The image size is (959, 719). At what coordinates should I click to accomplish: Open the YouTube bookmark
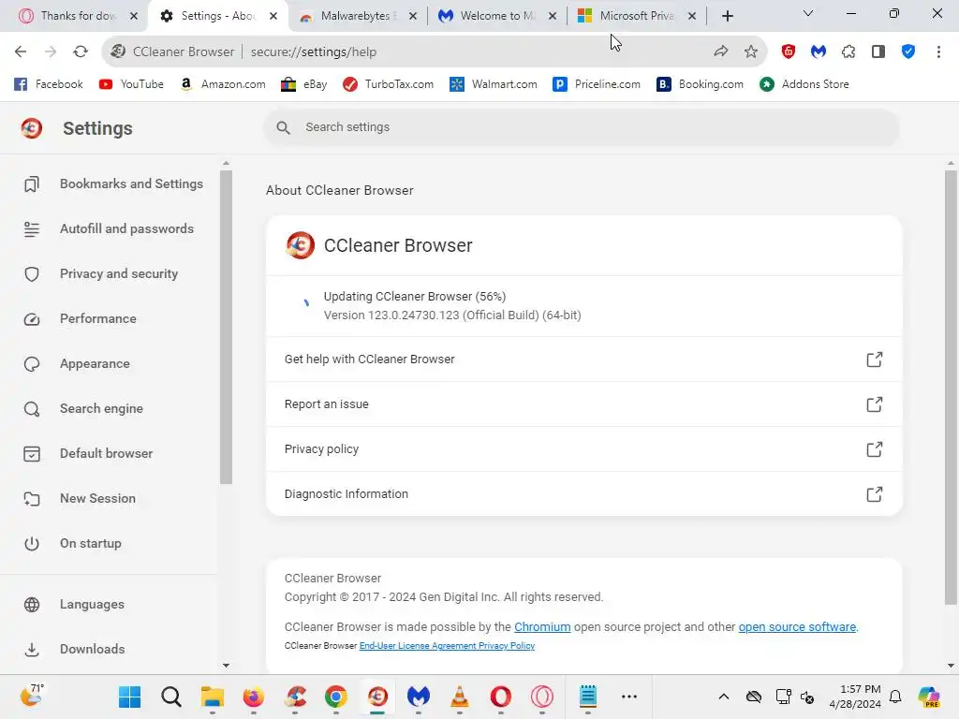pos(131,84)
